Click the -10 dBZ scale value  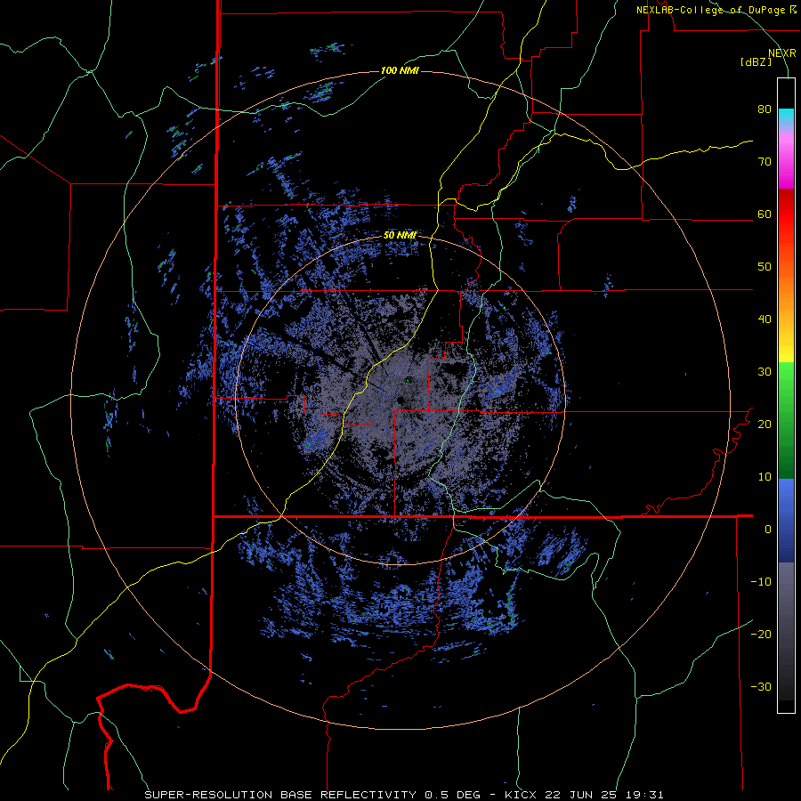[761, 581]
